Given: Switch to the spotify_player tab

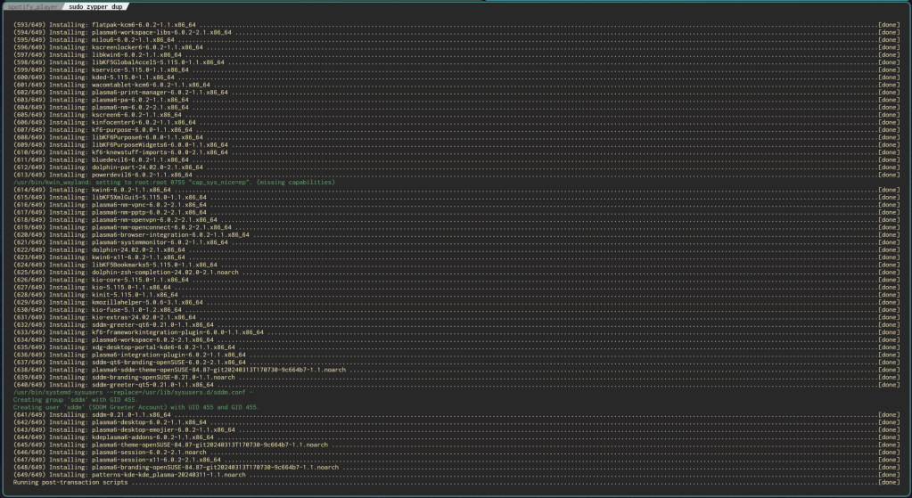Looking at the screenshot, I should click(34, 6).
